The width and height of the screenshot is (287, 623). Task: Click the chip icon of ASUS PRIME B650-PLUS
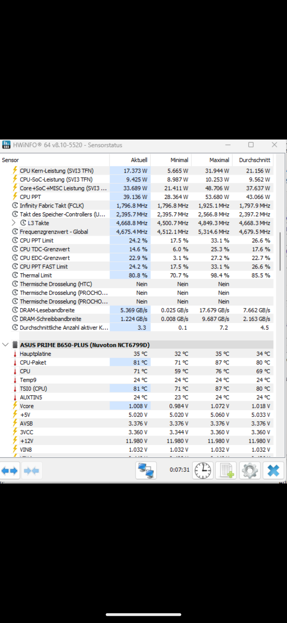point(15,345)
